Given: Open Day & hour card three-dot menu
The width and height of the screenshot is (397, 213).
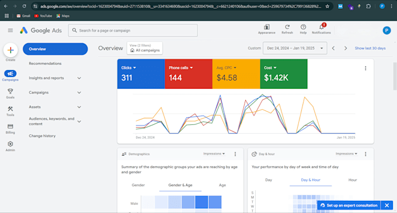Looking at the screenshot, I should [x=365, y=154].
